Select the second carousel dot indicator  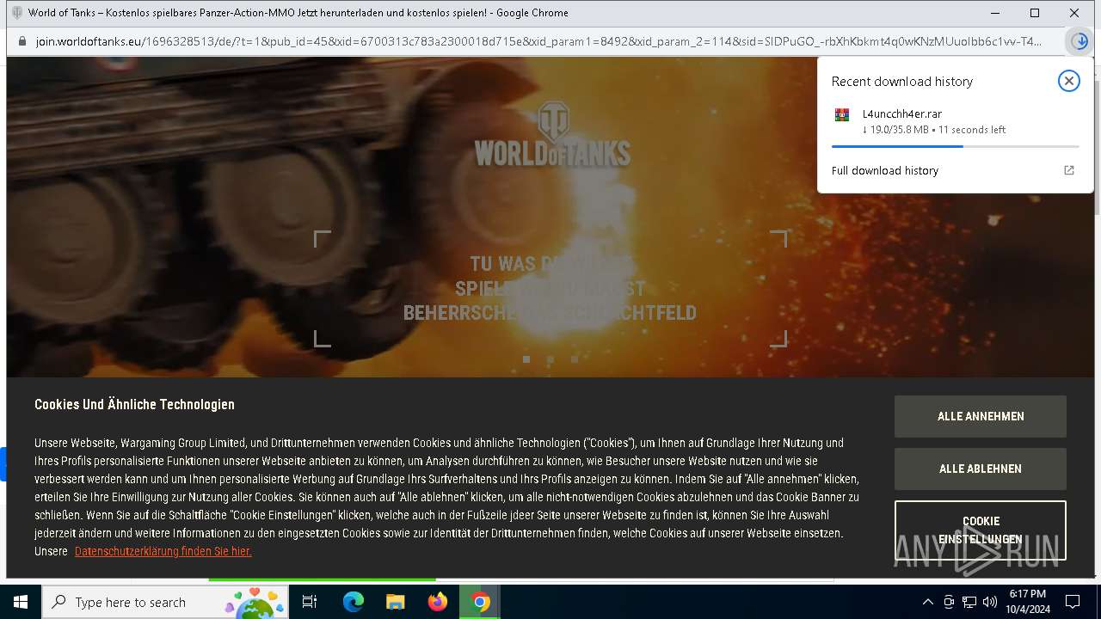pos(550,359)
